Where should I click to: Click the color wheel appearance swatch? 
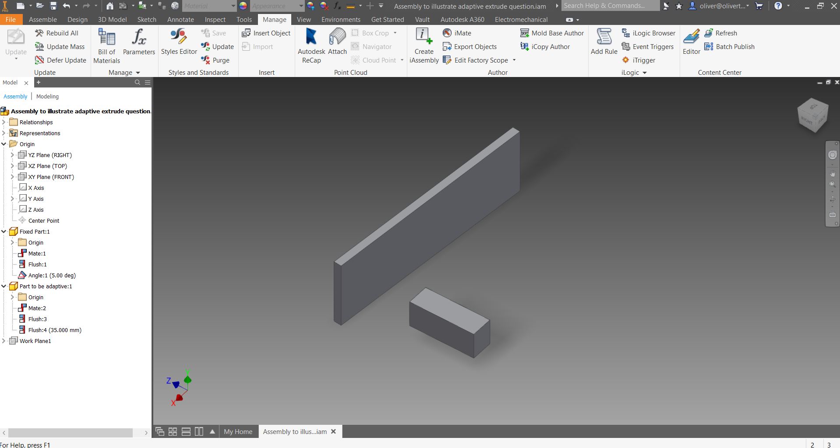pos(243,6)
